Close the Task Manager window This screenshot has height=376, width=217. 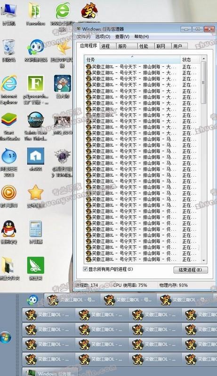(209, 29)
